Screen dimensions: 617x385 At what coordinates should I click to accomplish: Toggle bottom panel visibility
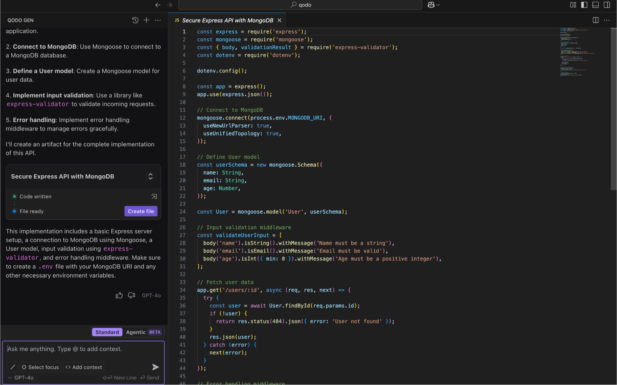[x=595, y=5]
